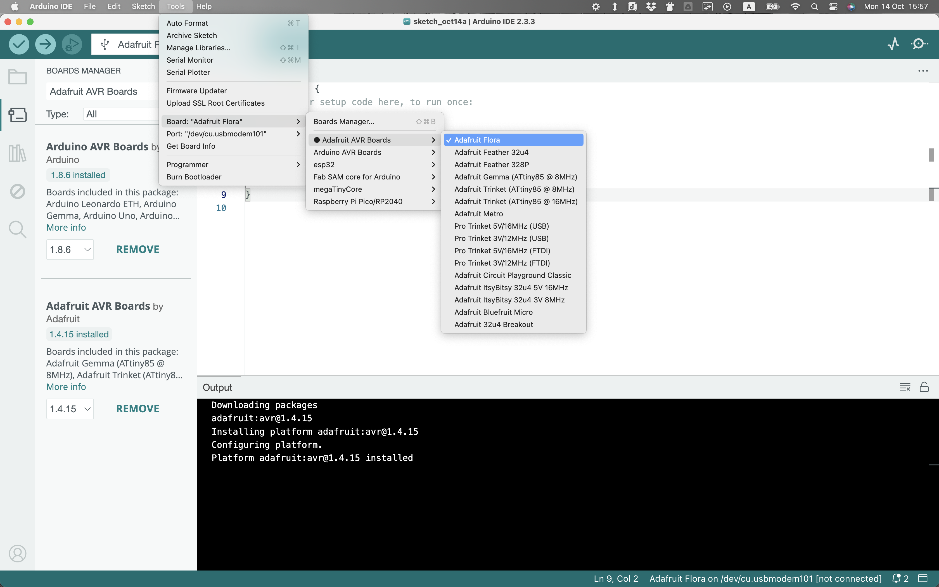
Task: Expand the Programmer submenu
Action: coord(233,165)
